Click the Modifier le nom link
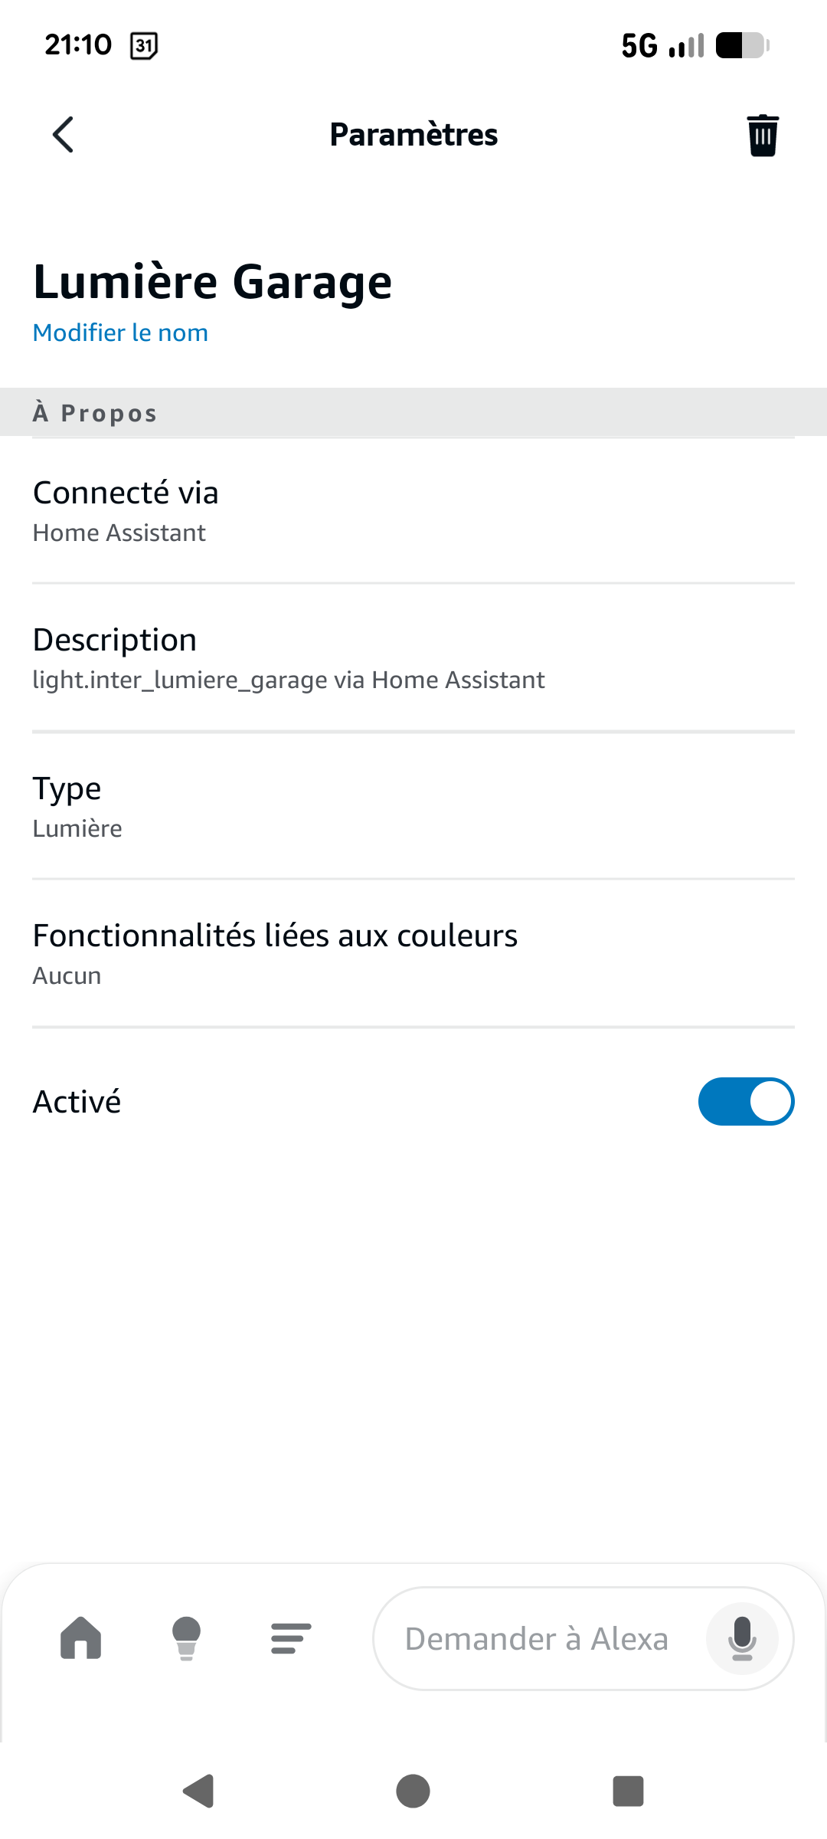The image size is (827, 1839). pyautogui.click(x=120, y=333)
